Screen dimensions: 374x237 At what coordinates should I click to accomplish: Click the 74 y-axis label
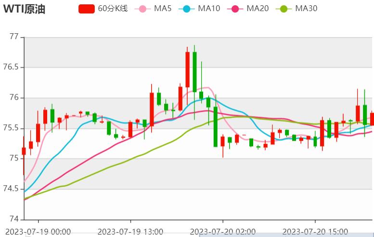[14, 219]
